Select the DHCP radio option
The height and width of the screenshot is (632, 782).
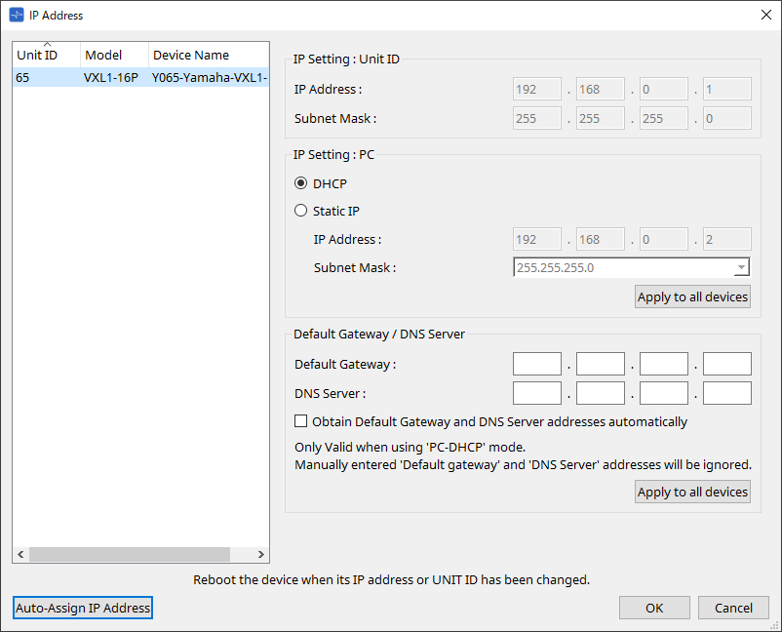pyautogui.click(x=301, y=183)
